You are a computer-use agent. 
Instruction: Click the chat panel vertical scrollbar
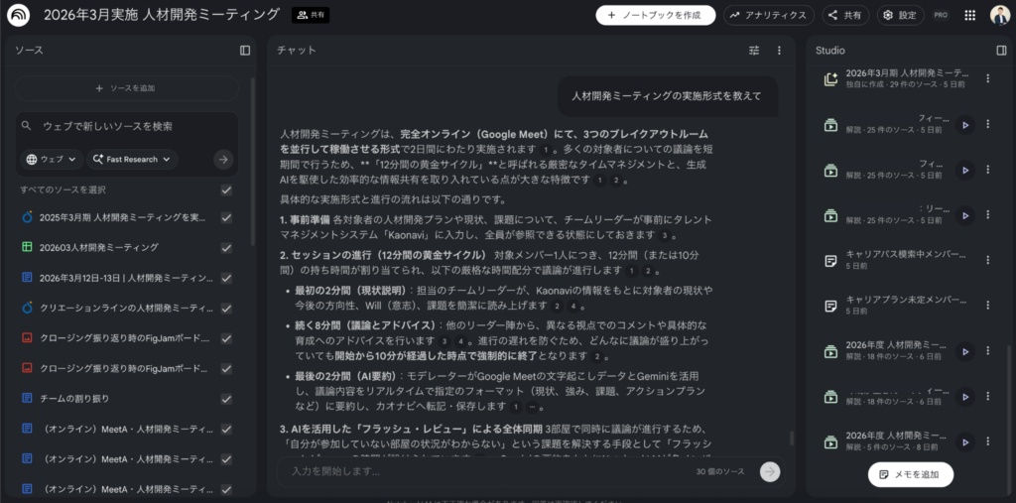(x=791, y=438)
